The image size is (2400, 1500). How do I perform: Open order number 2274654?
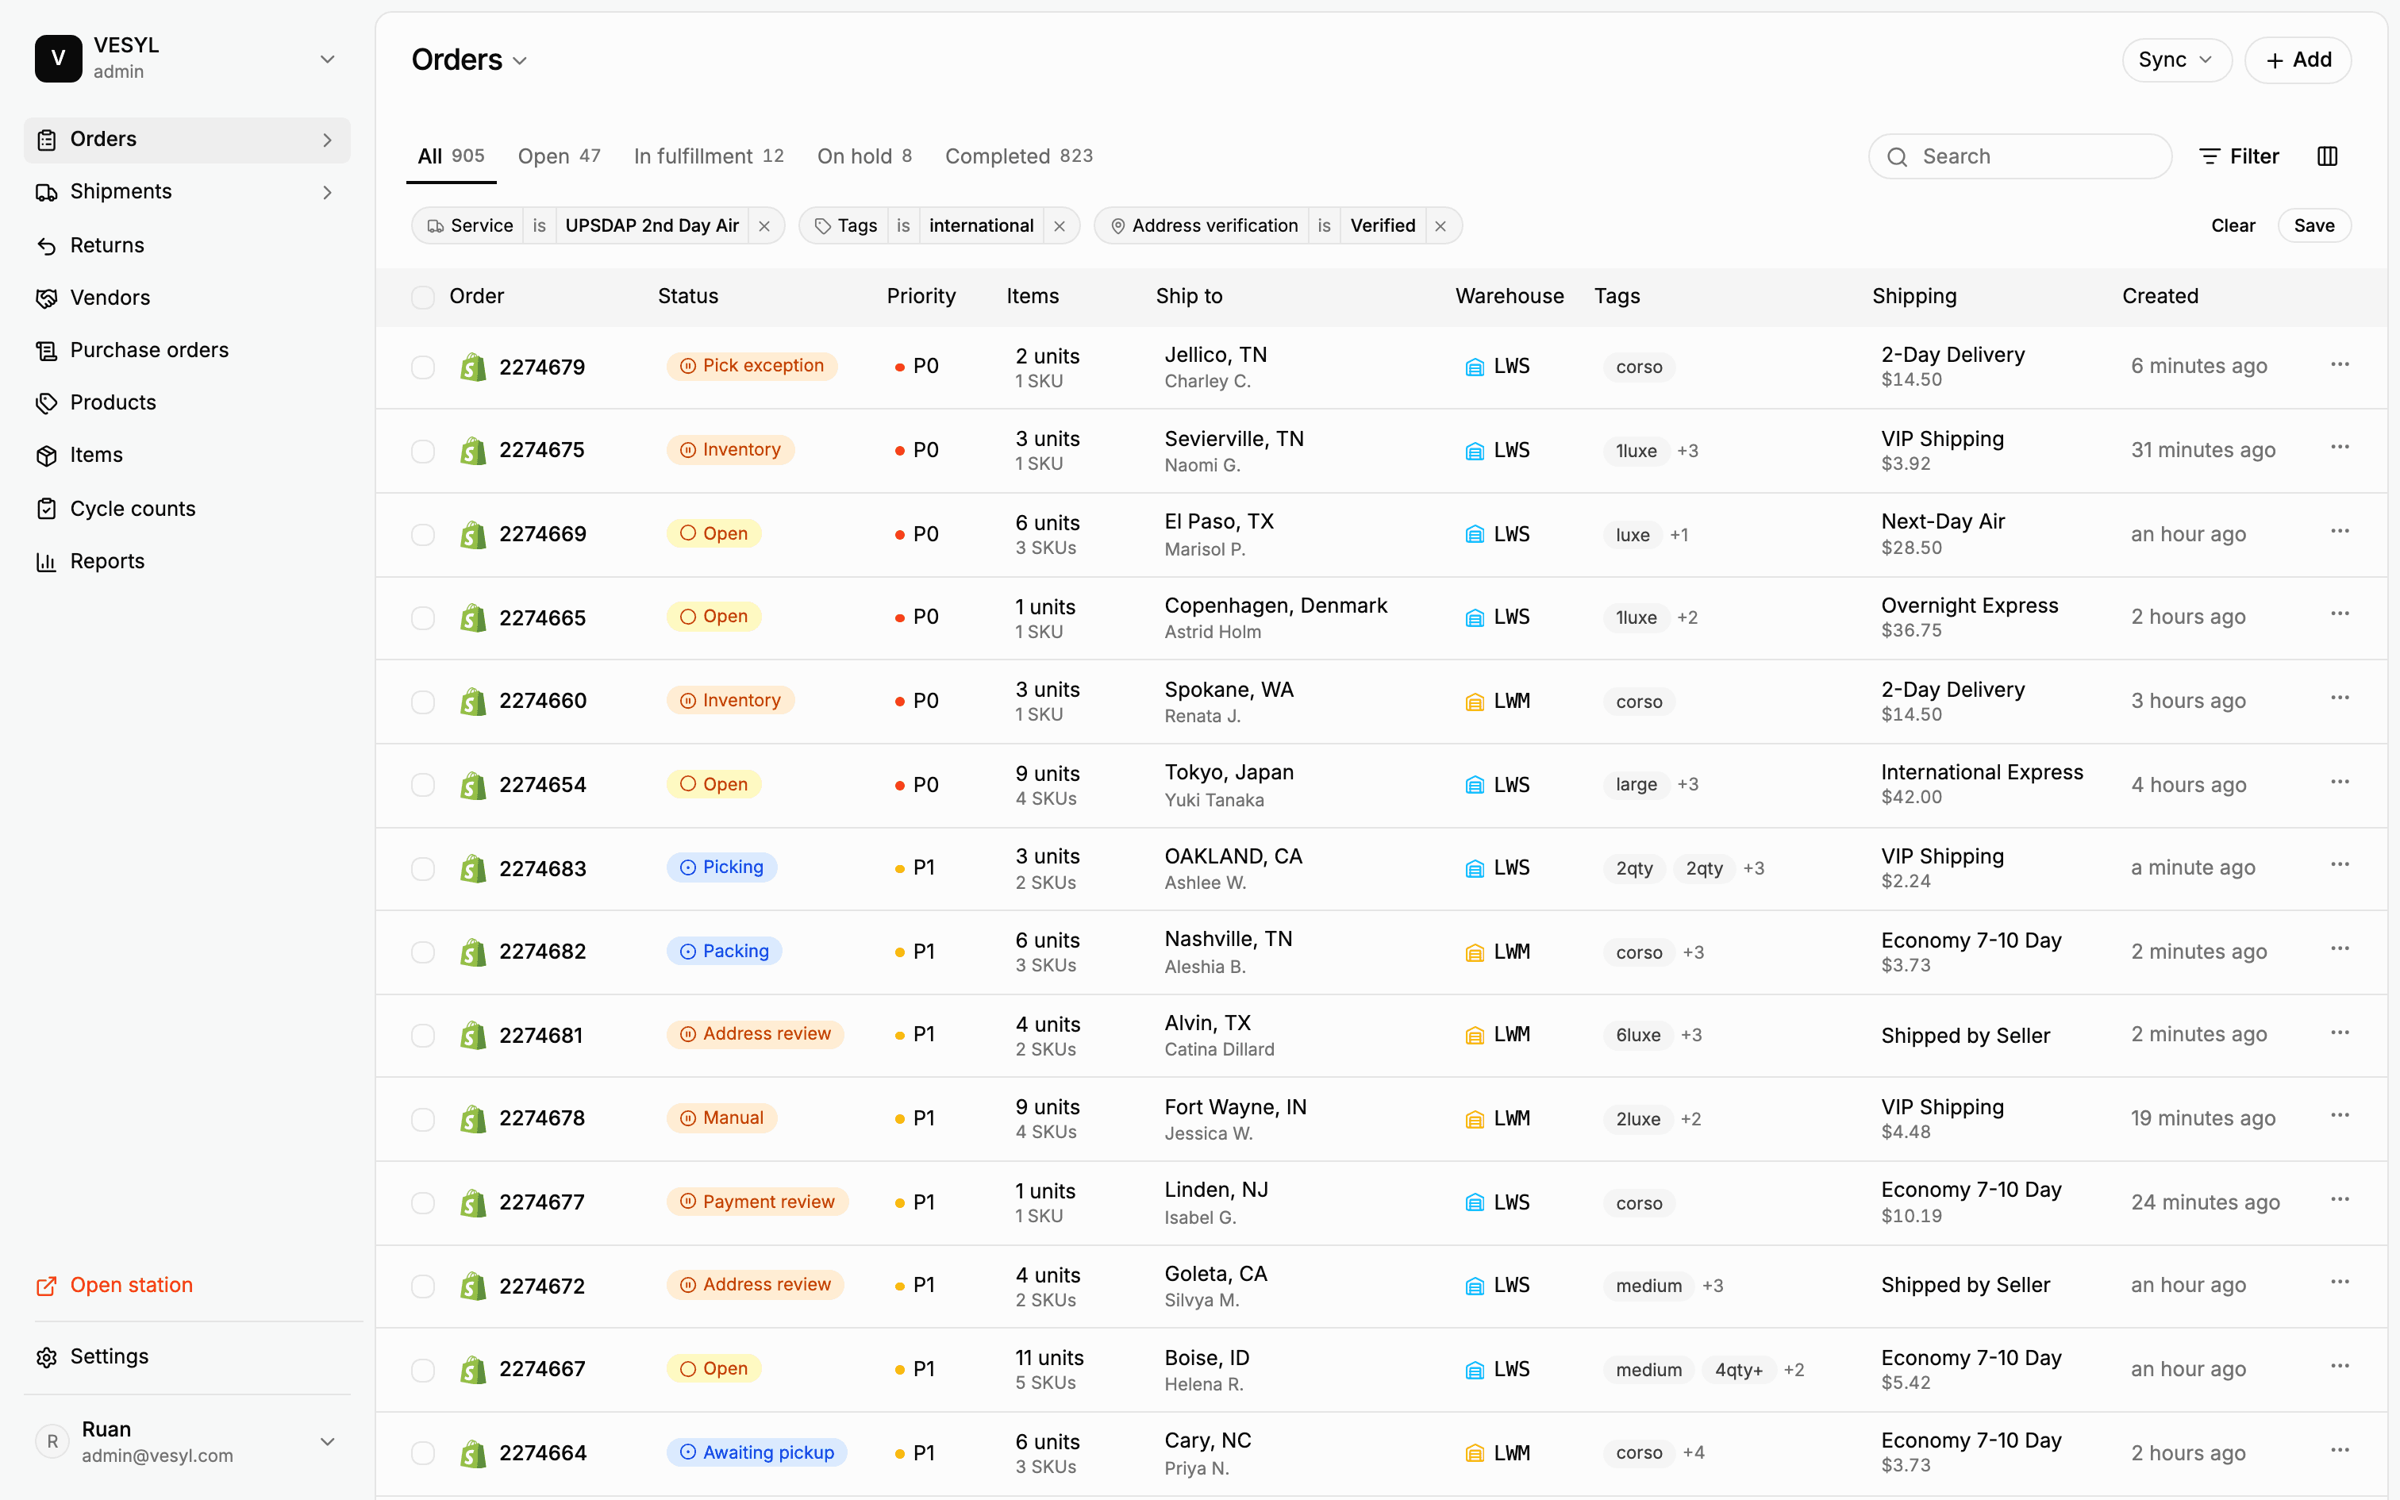[543, 786]
